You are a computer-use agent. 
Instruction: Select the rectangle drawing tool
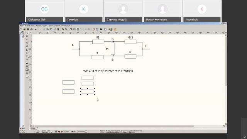27,36
